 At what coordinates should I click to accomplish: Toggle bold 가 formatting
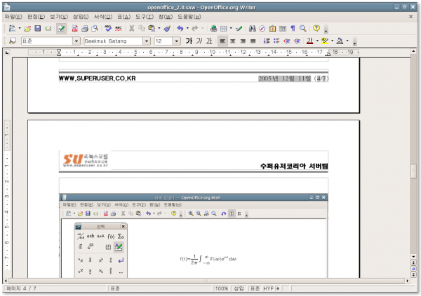(x=189, y=41)
